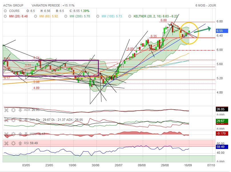Move the DMI panel up with arrow
Screen dimensions: 231x172
[20, 120]
